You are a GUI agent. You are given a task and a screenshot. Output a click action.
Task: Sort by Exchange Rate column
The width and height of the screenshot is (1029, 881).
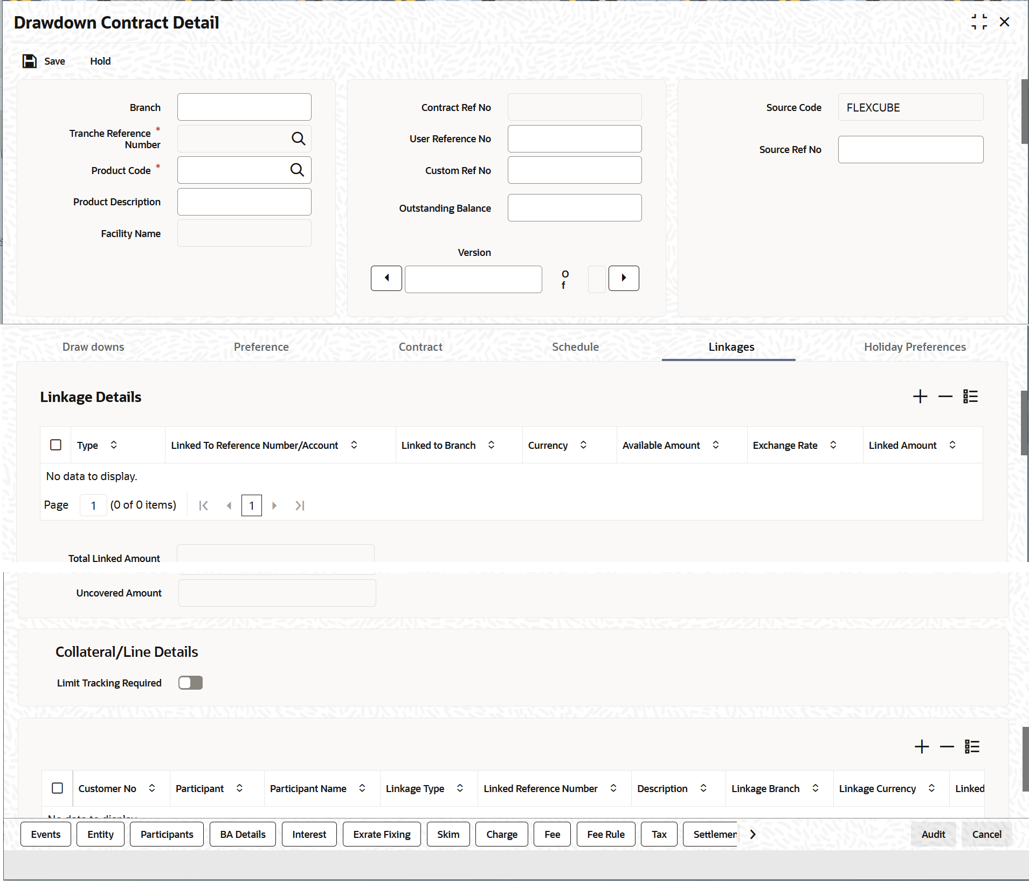833,445
